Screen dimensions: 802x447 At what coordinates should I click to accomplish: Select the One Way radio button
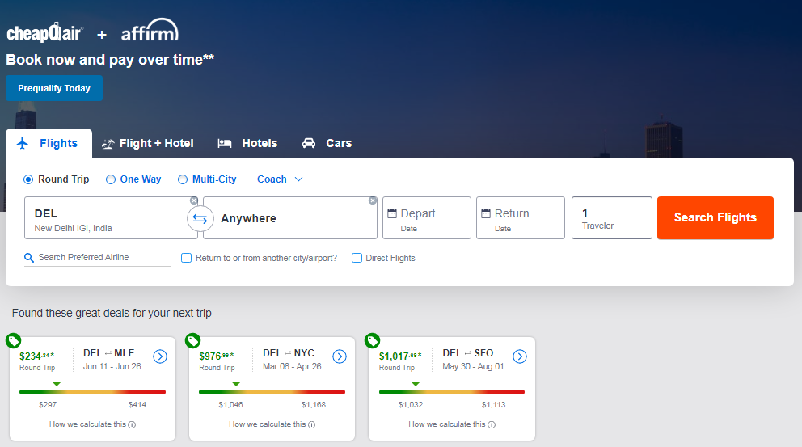coord(111,179)
